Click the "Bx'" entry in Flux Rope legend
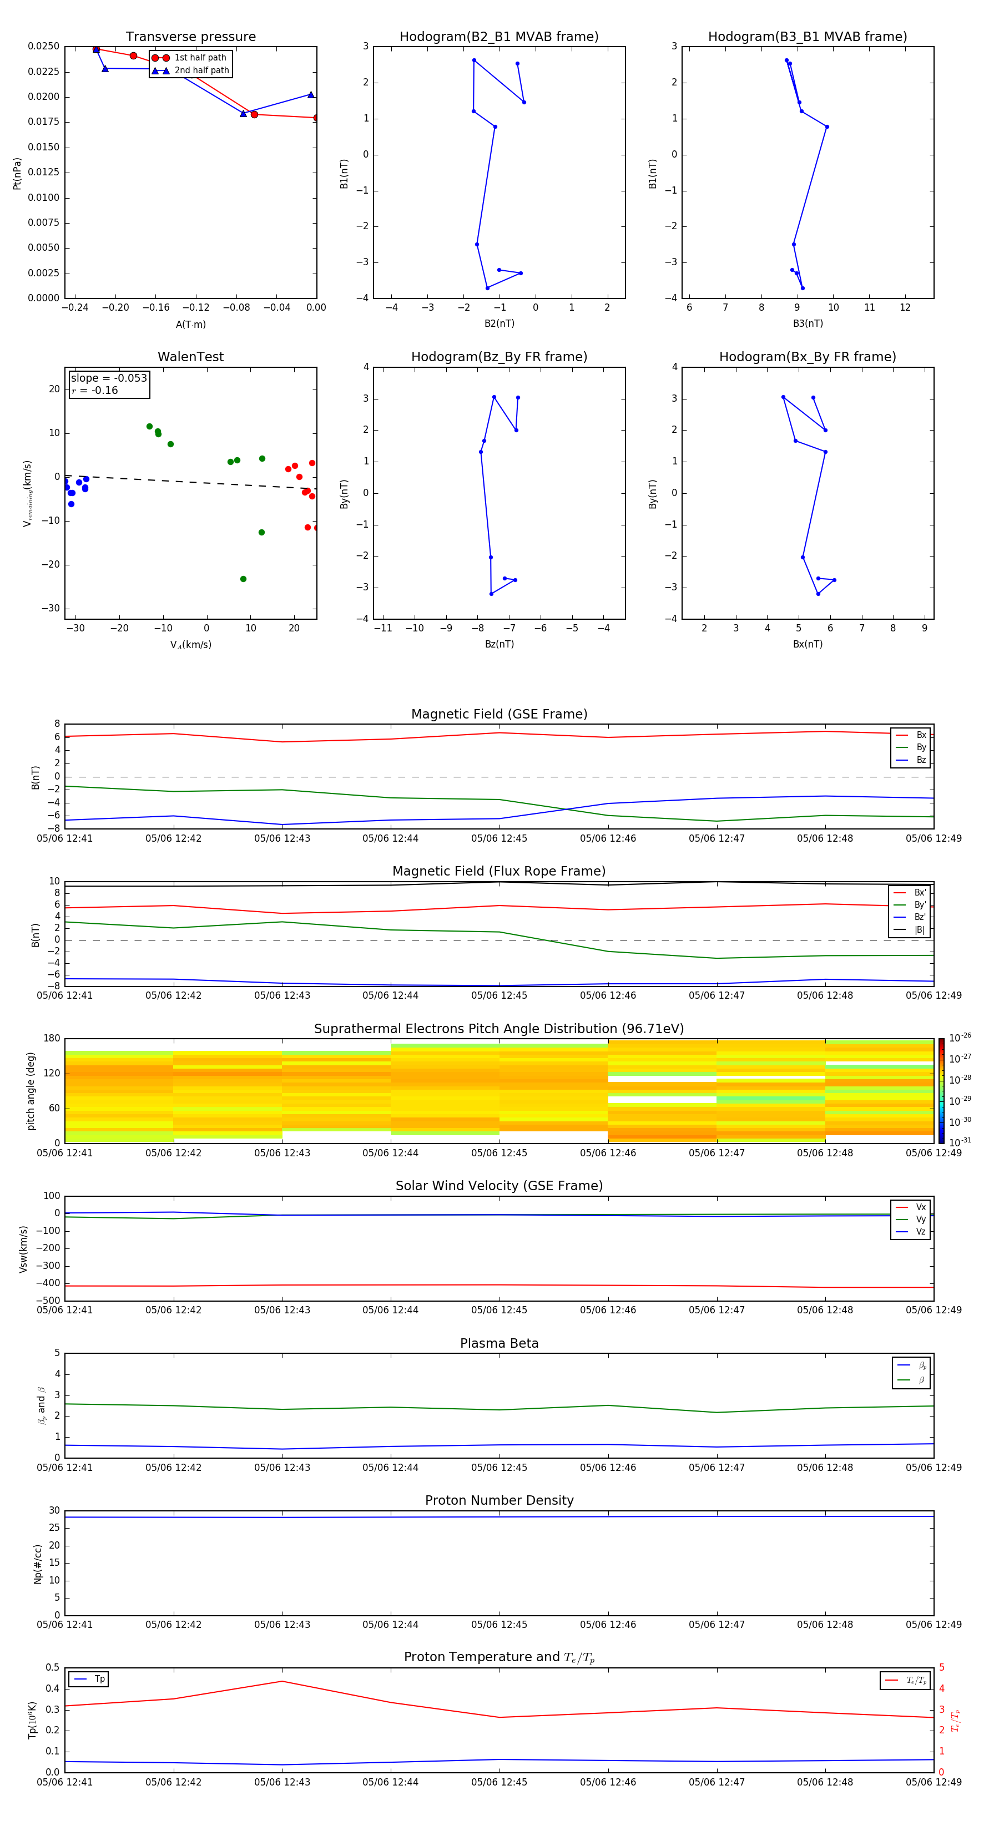 pyautogui.click(x=910, y=893)
